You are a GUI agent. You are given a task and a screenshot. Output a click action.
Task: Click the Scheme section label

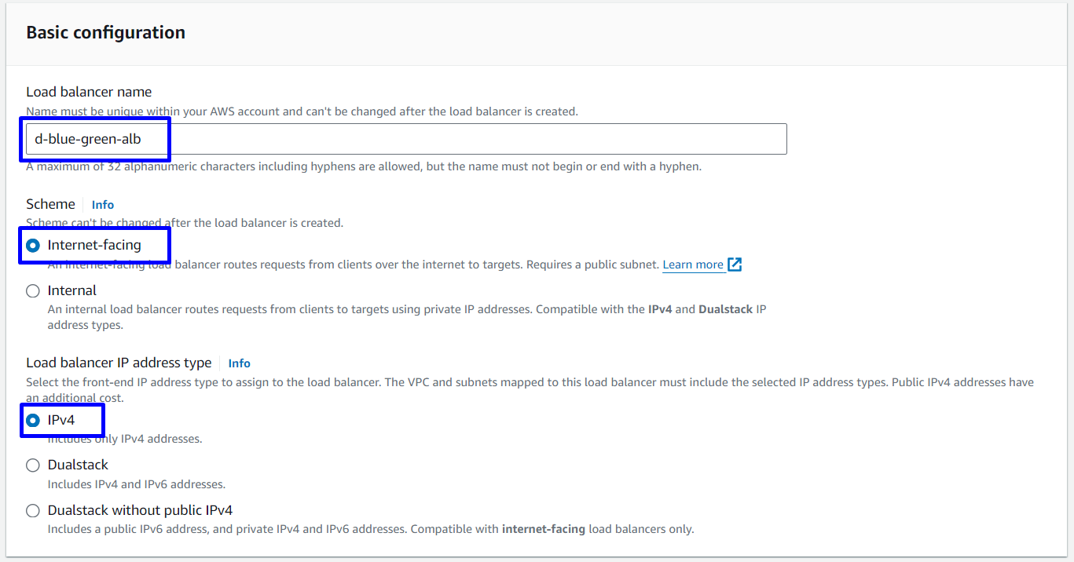pos(51,204)
